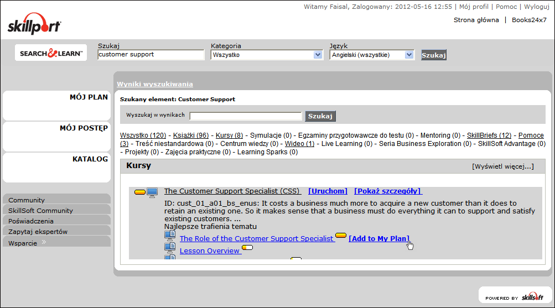Click the topic icon beside Role of Customer Support Specialist

[x=170, y=237]
